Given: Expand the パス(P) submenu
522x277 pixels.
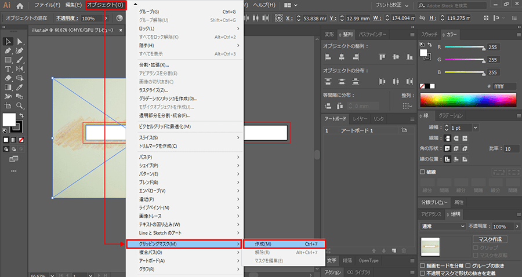Looking at the screenshot, I should pyautogui.click(x=185, y=157).
